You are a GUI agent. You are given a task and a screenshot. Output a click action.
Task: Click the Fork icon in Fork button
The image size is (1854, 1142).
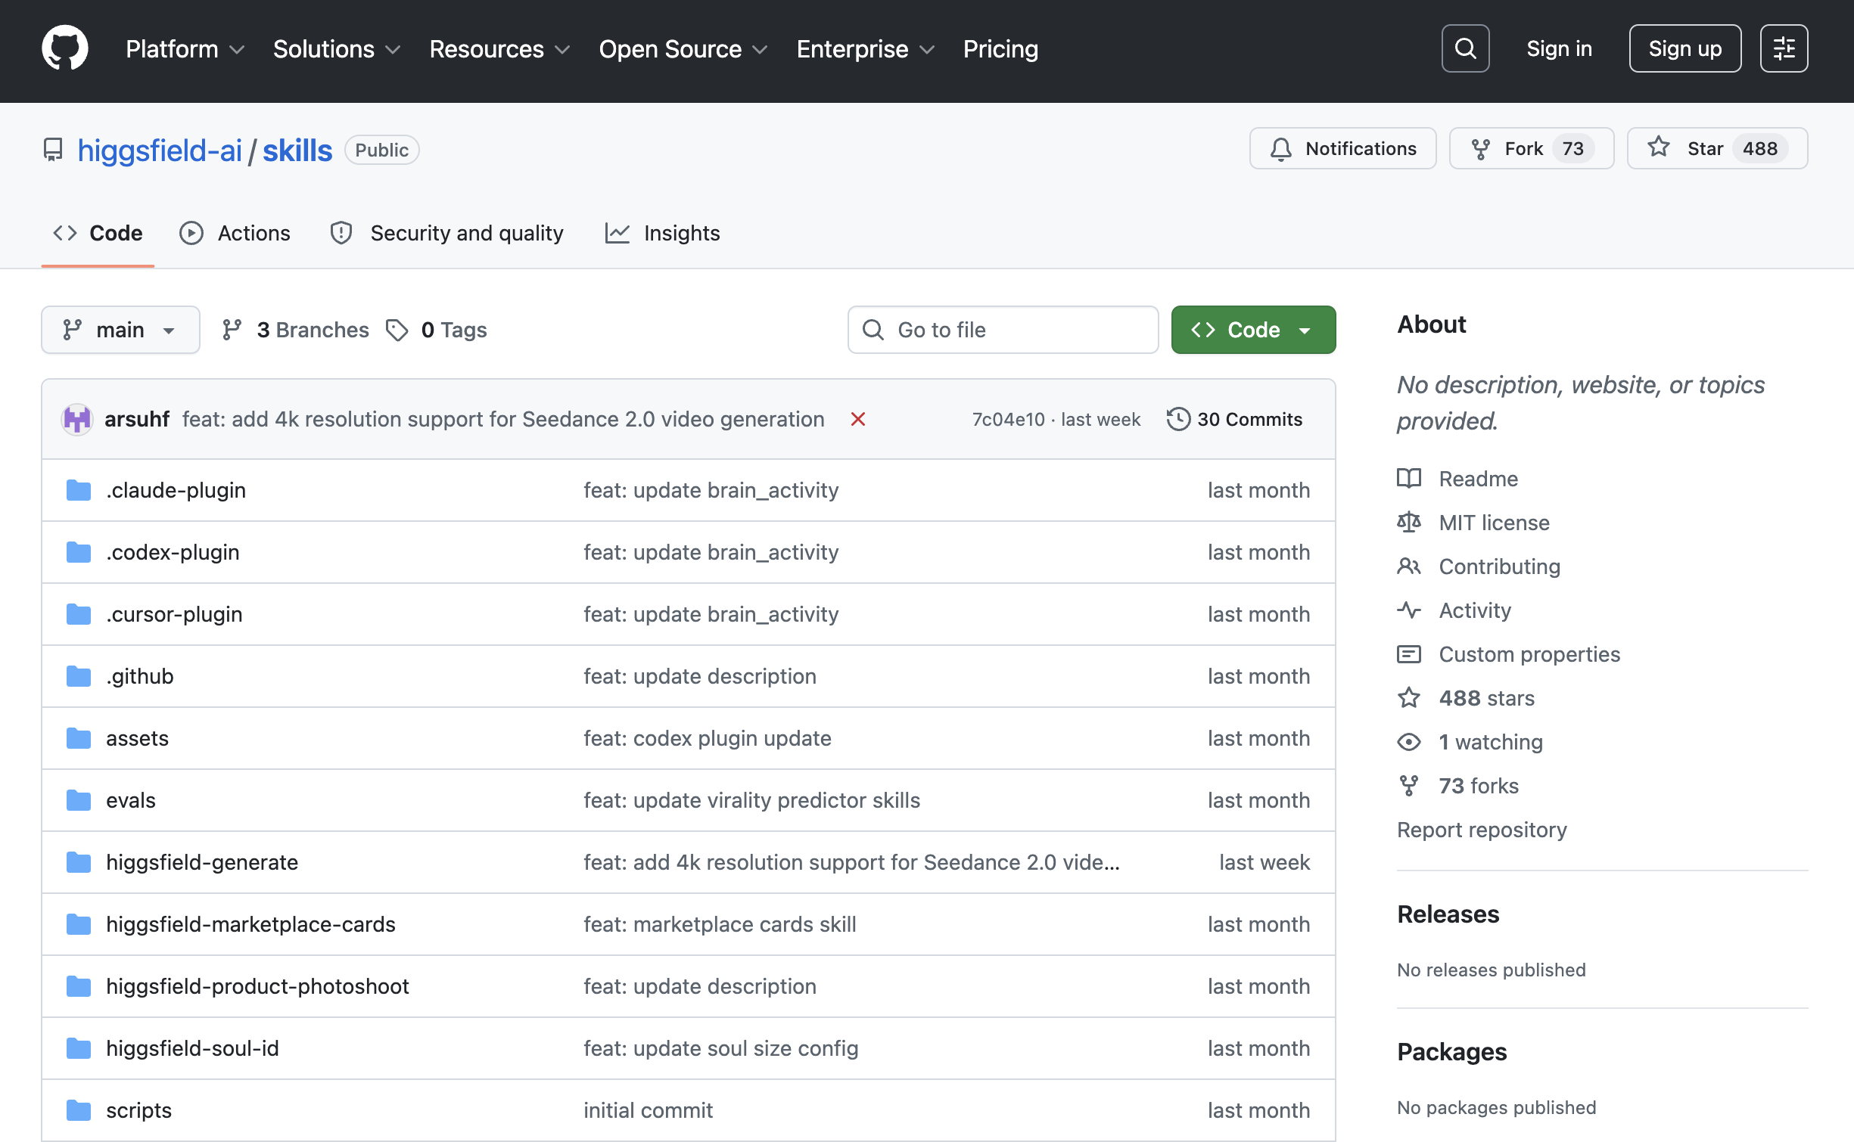1481,149
